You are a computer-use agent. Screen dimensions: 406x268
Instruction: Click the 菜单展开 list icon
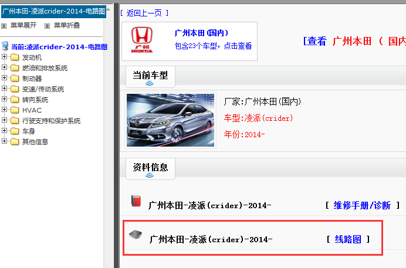pyautogui.click(x=4, y=26)
